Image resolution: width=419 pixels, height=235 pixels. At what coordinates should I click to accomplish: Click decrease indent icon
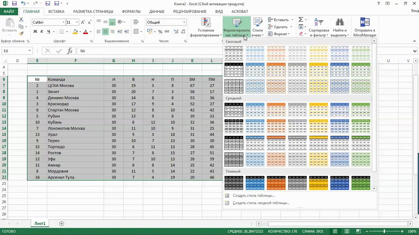(x=120, y=32)
